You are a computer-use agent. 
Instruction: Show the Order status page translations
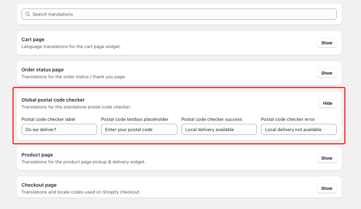(327, 73)
